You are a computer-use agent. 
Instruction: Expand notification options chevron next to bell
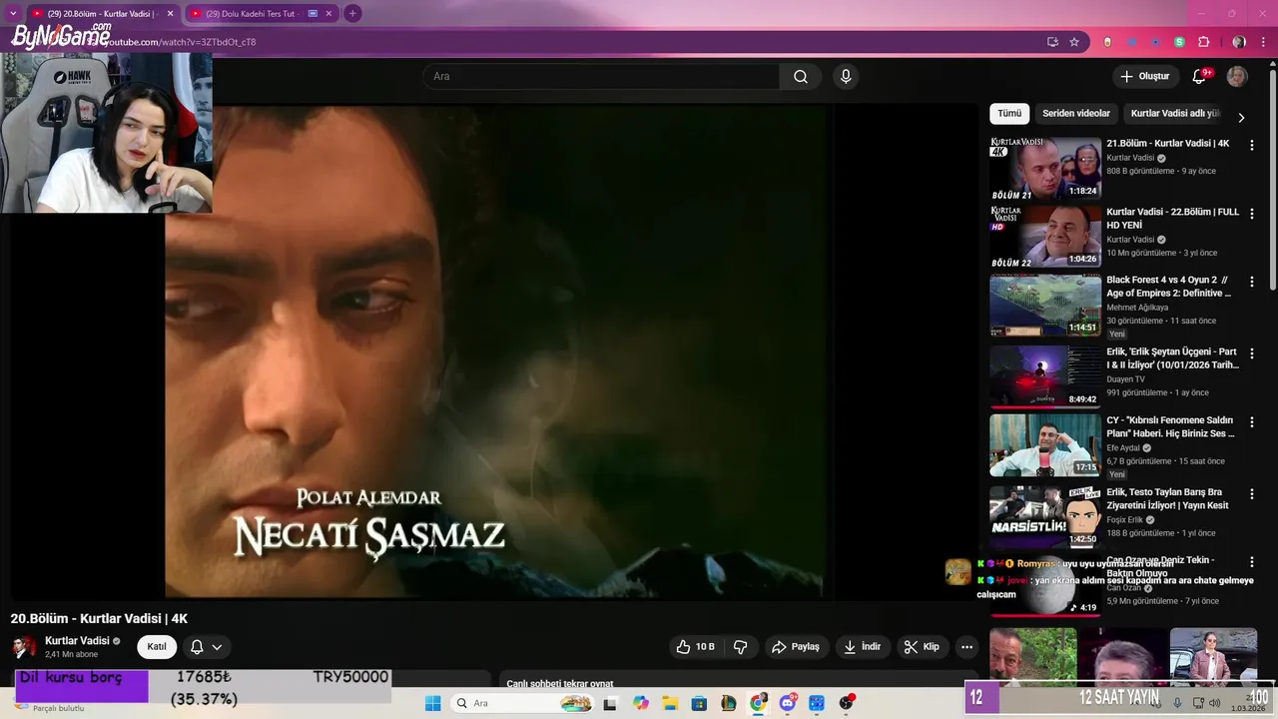[x=217, y=647]
